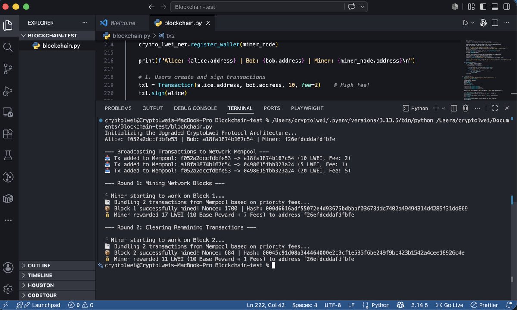
Task: Close the terminal panel
Action: click(508, 108)
